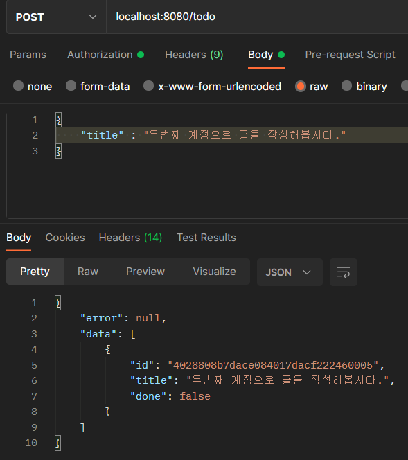
Task: Open the Authorization tab
Action: tap(105, 55)
